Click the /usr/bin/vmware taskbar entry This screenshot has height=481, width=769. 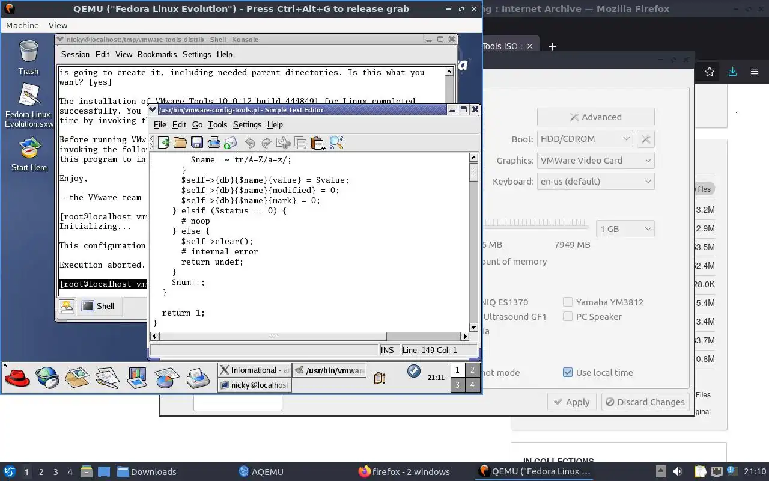[x=330, y=370]
